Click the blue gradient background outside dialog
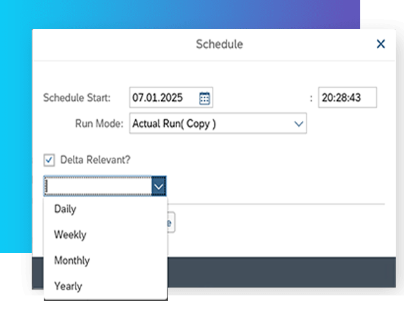The width and height of the screenshot is (404, 310). 15,129
